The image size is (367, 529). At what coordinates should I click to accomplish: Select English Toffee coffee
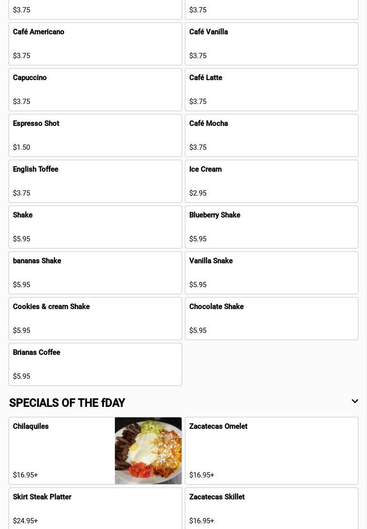(x=95, y=181)
